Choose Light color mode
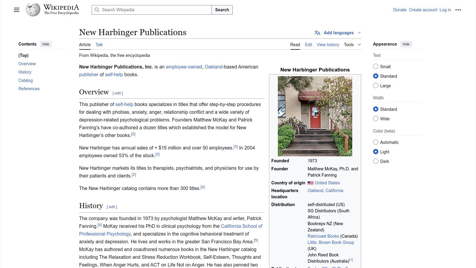 (x=376, y=152)
